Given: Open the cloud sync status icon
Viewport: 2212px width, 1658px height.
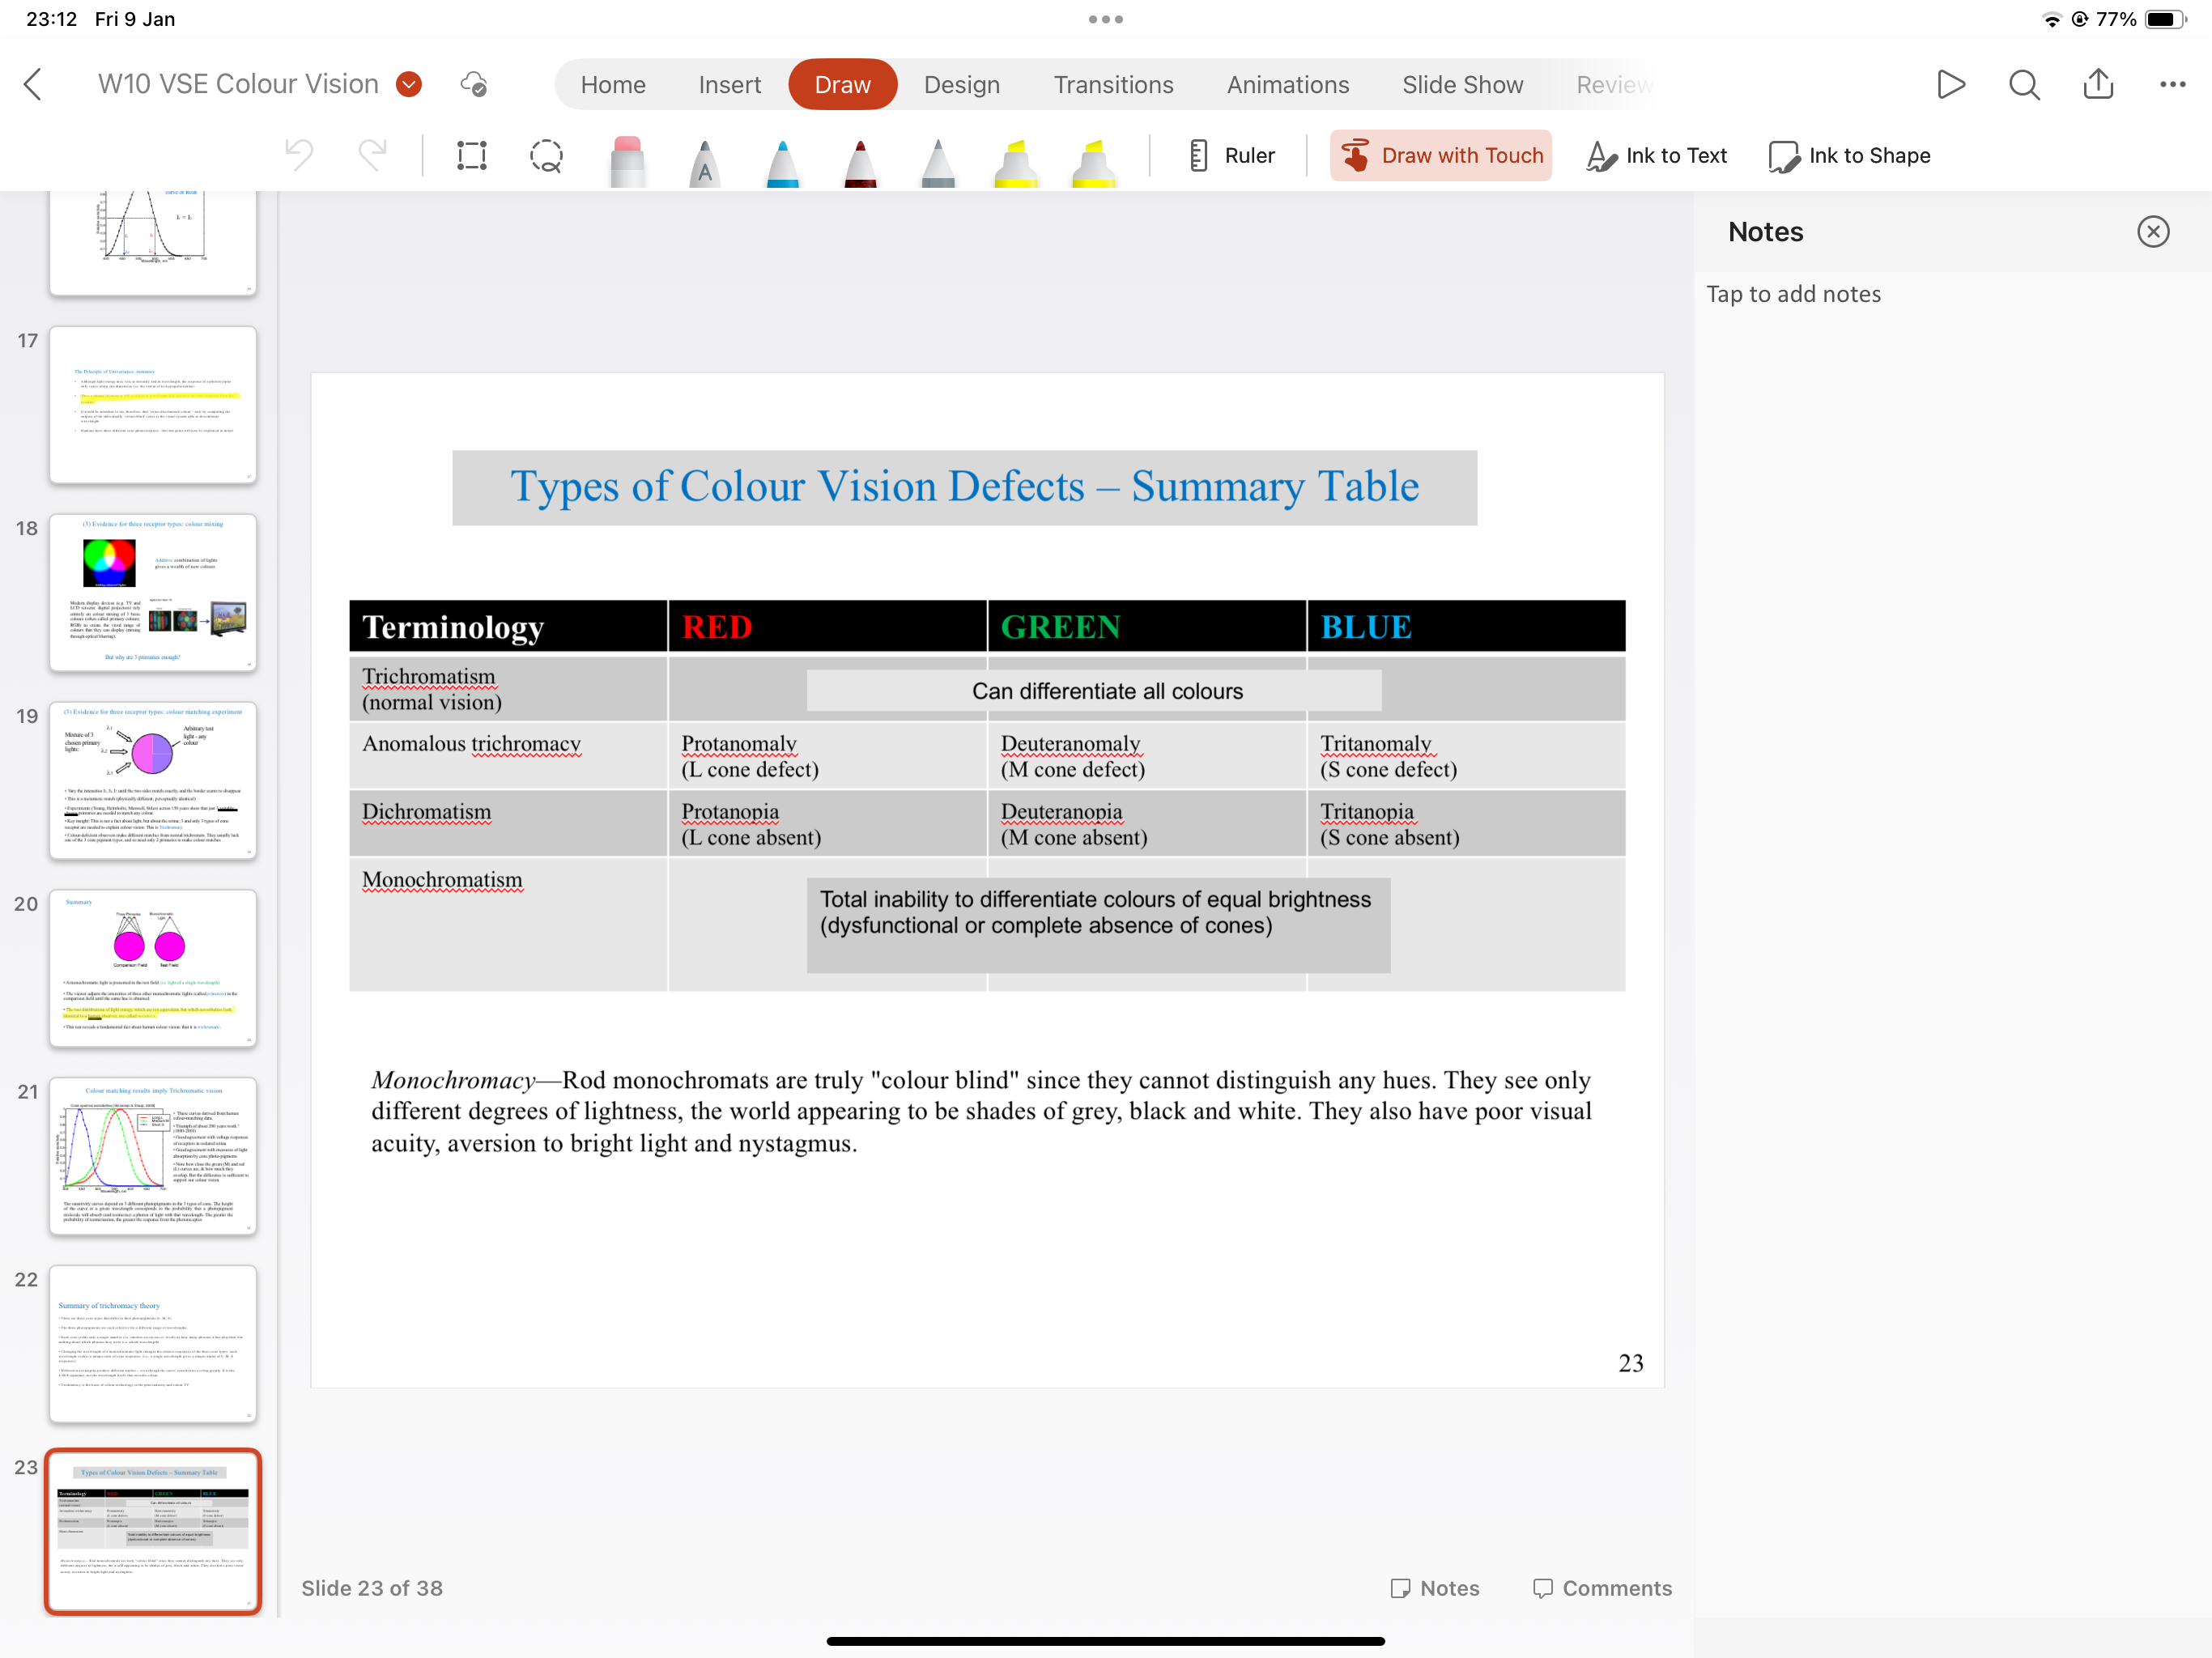Looking at the screenshot, I should [474, 85].
